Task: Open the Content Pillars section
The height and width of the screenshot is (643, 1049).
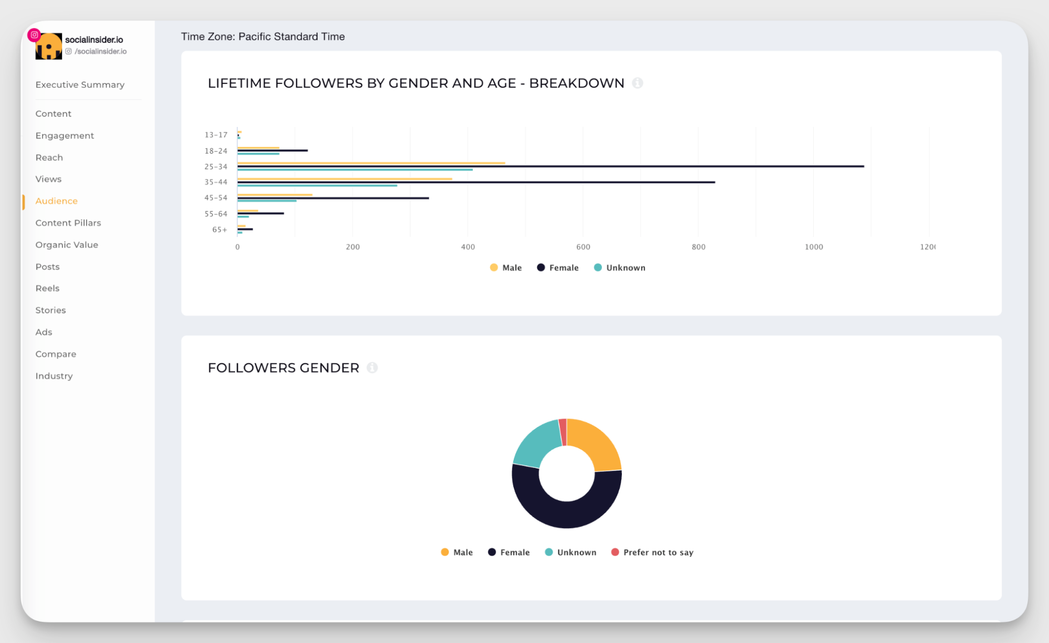Action: (x=68, y=222)
